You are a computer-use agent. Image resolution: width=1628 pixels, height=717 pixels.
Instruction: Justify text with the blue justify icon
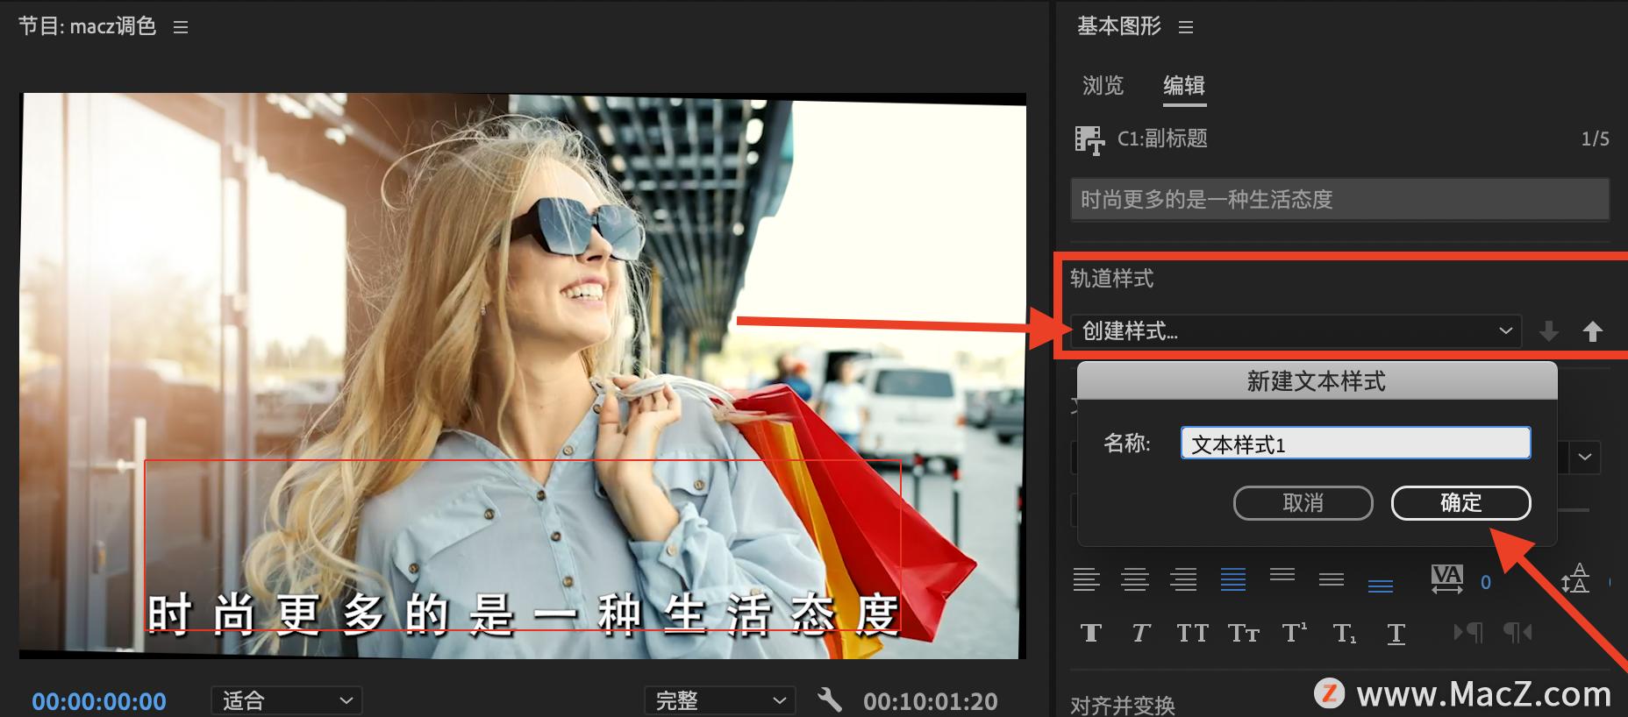point(1233,579)
